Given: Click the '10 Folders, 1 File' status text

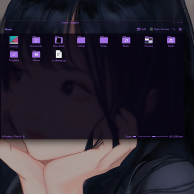Looking at the screenshot, I should point(13,137).
